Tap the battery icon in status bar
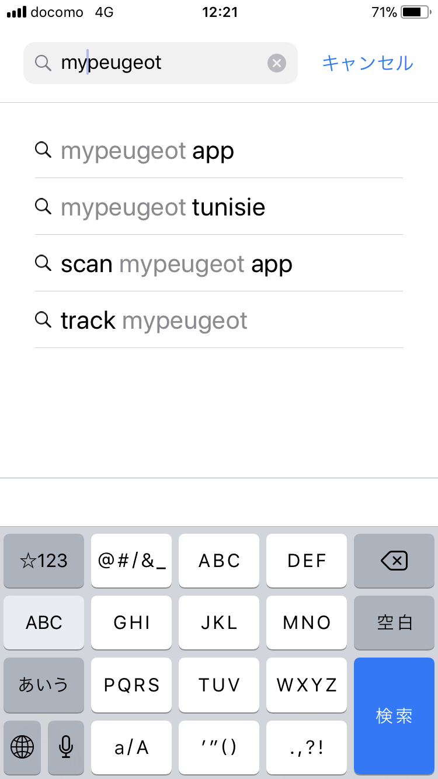Image resolution: width=438 pixels, height=779 pixels. click(416, 12)
